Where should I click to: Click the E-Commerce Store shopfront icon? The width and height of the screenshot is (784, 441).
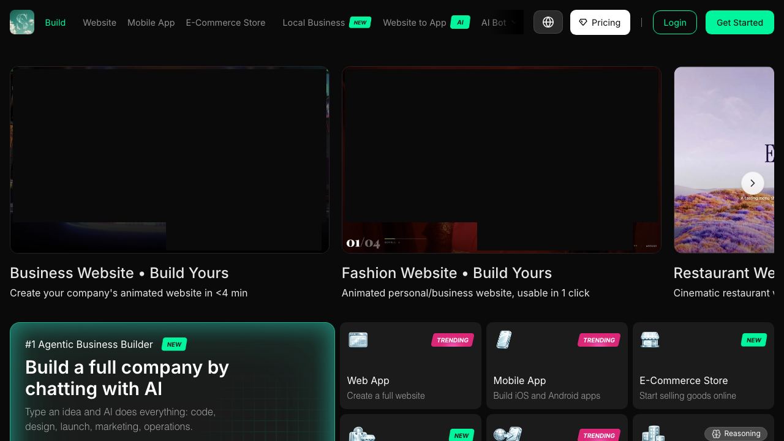click(x=650, y=339)
